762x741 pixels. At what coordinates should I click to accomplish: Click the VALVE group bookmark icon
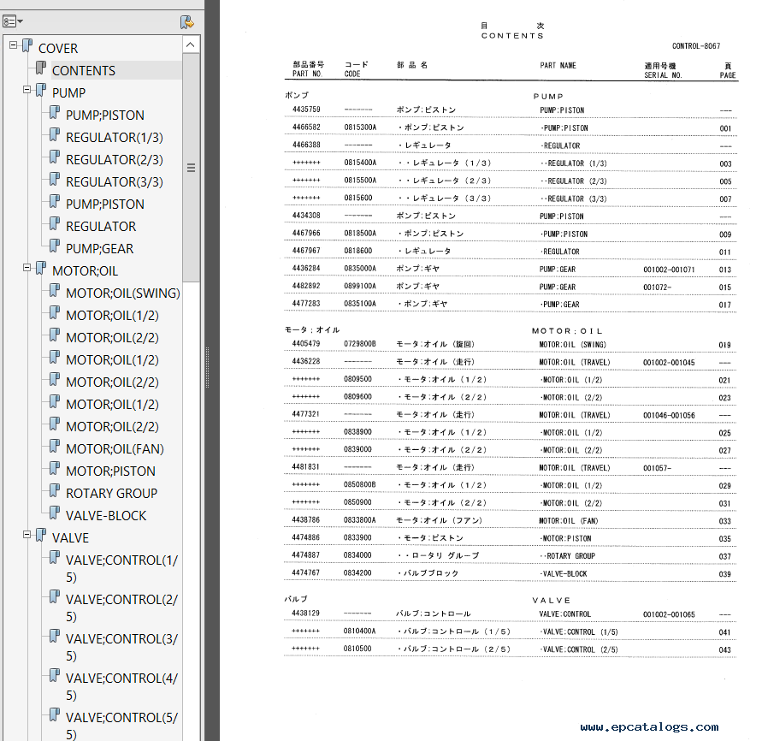click(41, 536)
